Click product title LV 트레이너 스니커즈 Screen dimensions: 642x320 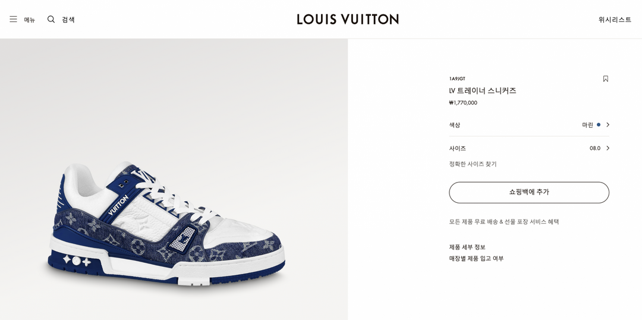click(482, 91)
